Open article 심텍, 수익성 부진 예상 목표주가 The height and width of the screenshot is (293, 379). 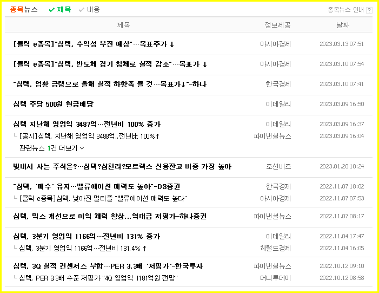point(94,44)
